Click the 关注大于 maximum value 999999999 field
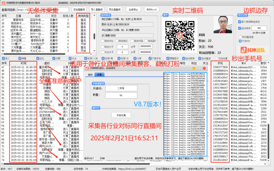This screenshot has height=171, width=274. pos(146,52)
